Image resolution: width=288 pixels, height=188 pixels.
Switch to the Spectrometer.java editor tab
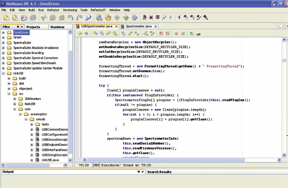click(x=139, y=26)
